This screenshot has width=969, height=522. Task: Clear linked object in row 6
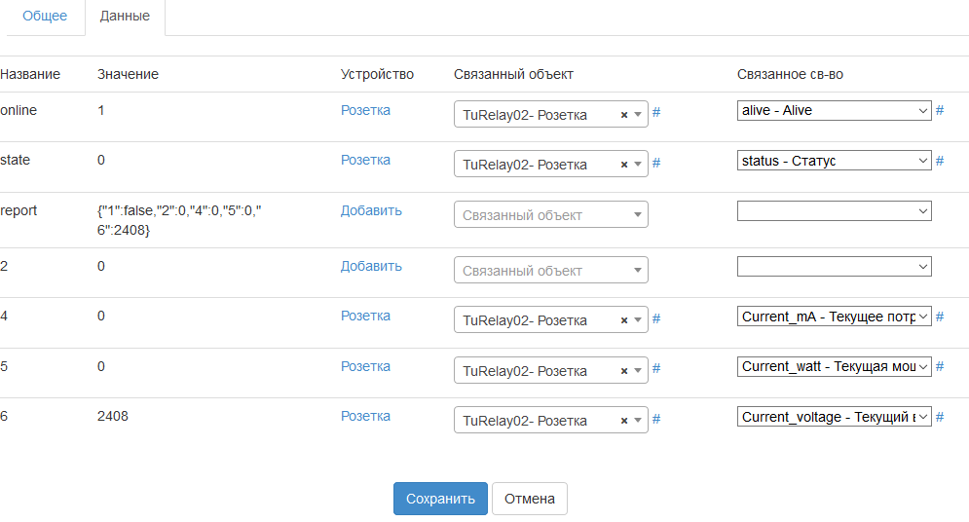623,421
